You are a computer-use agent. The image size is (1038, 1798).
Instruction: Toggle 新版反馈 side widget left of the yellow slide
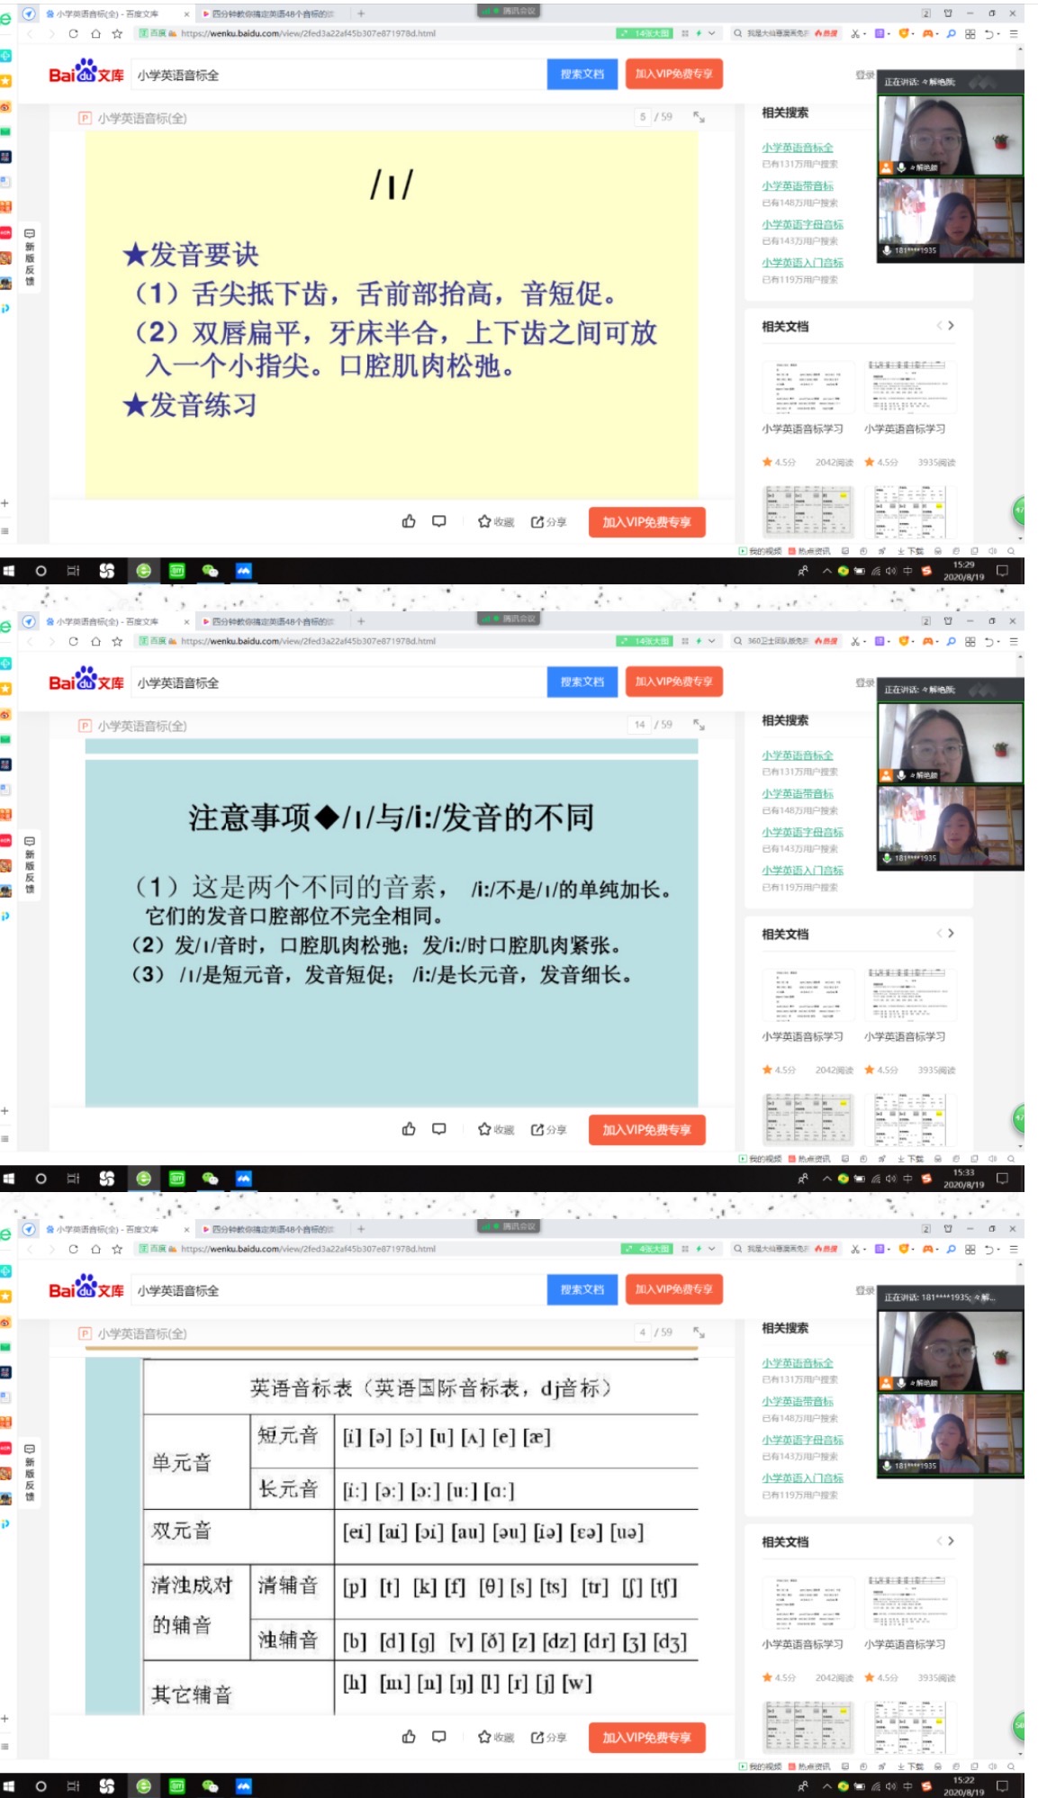pos(29,257)
